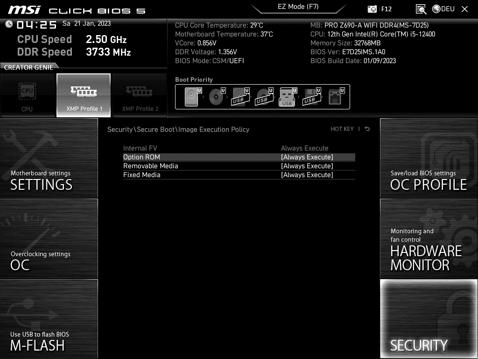
Task: Click the clock showing 04:25
Action: pyautogui.click(x=36, y=25)
